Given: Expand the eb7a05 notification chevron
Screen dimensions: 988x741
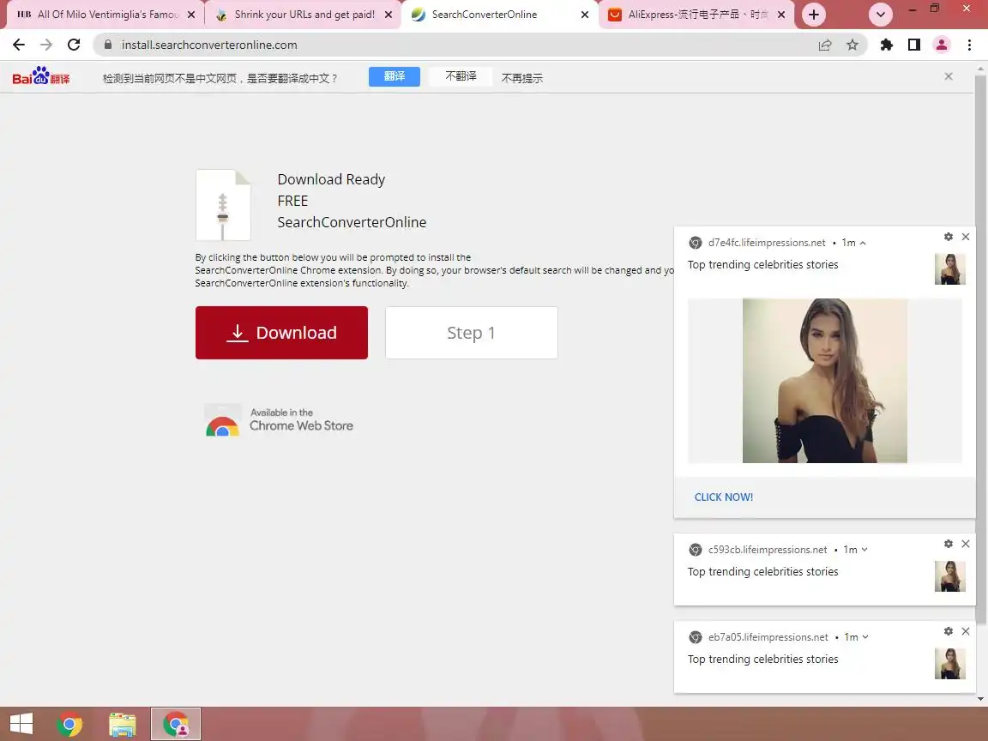Looking at the screenshot, I should tap(865, 637).
